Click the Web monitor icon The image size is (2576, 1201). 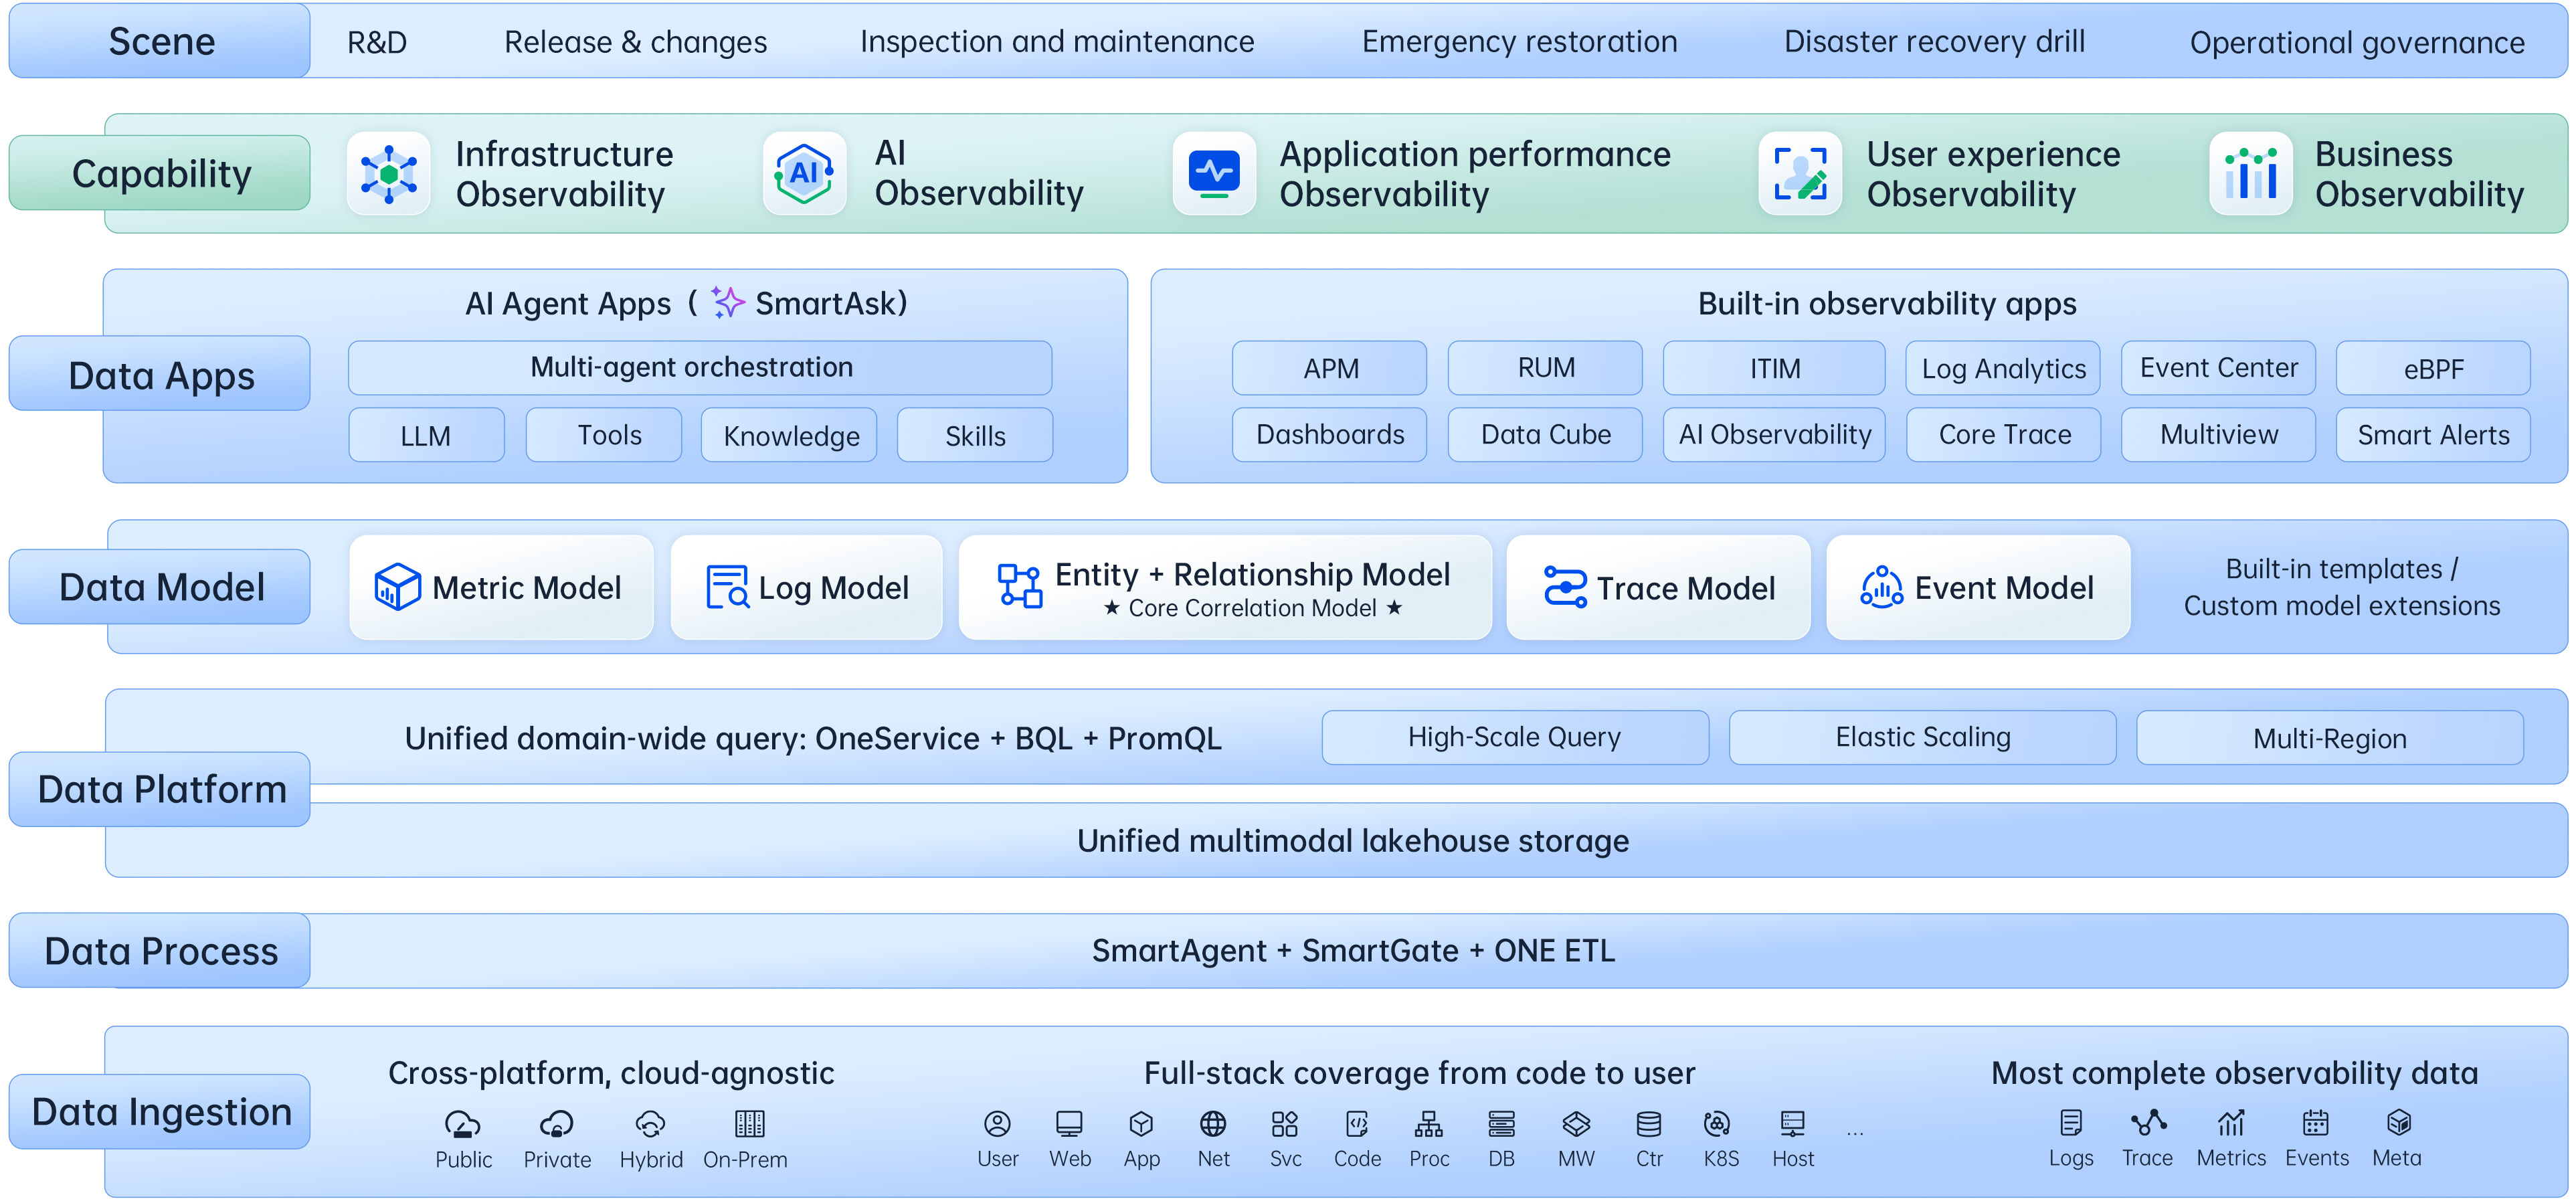[1069, 1124]
